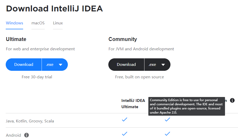Click the 'Java, Kotlin, Groovy, Scala' row label
The width and height of the screenshot is (238, 139).
(x=30, y=121)
